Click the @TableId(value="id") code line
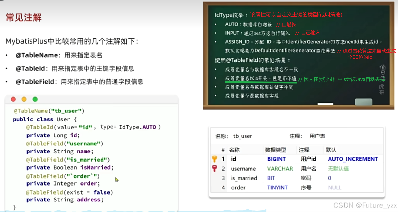 [93, 127]
